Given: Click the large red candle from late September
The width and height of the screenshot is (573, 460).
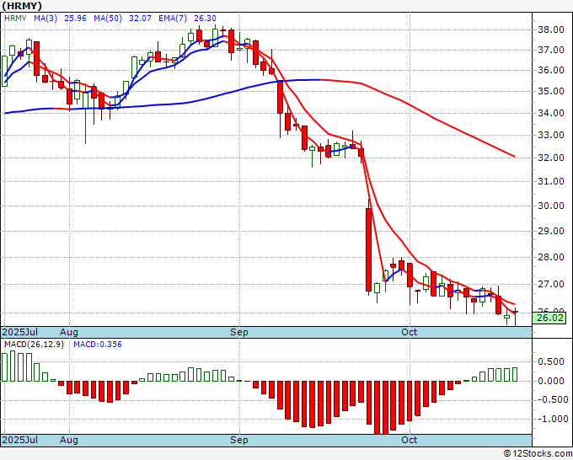Looking at the screenshot, I should [369, 249].
